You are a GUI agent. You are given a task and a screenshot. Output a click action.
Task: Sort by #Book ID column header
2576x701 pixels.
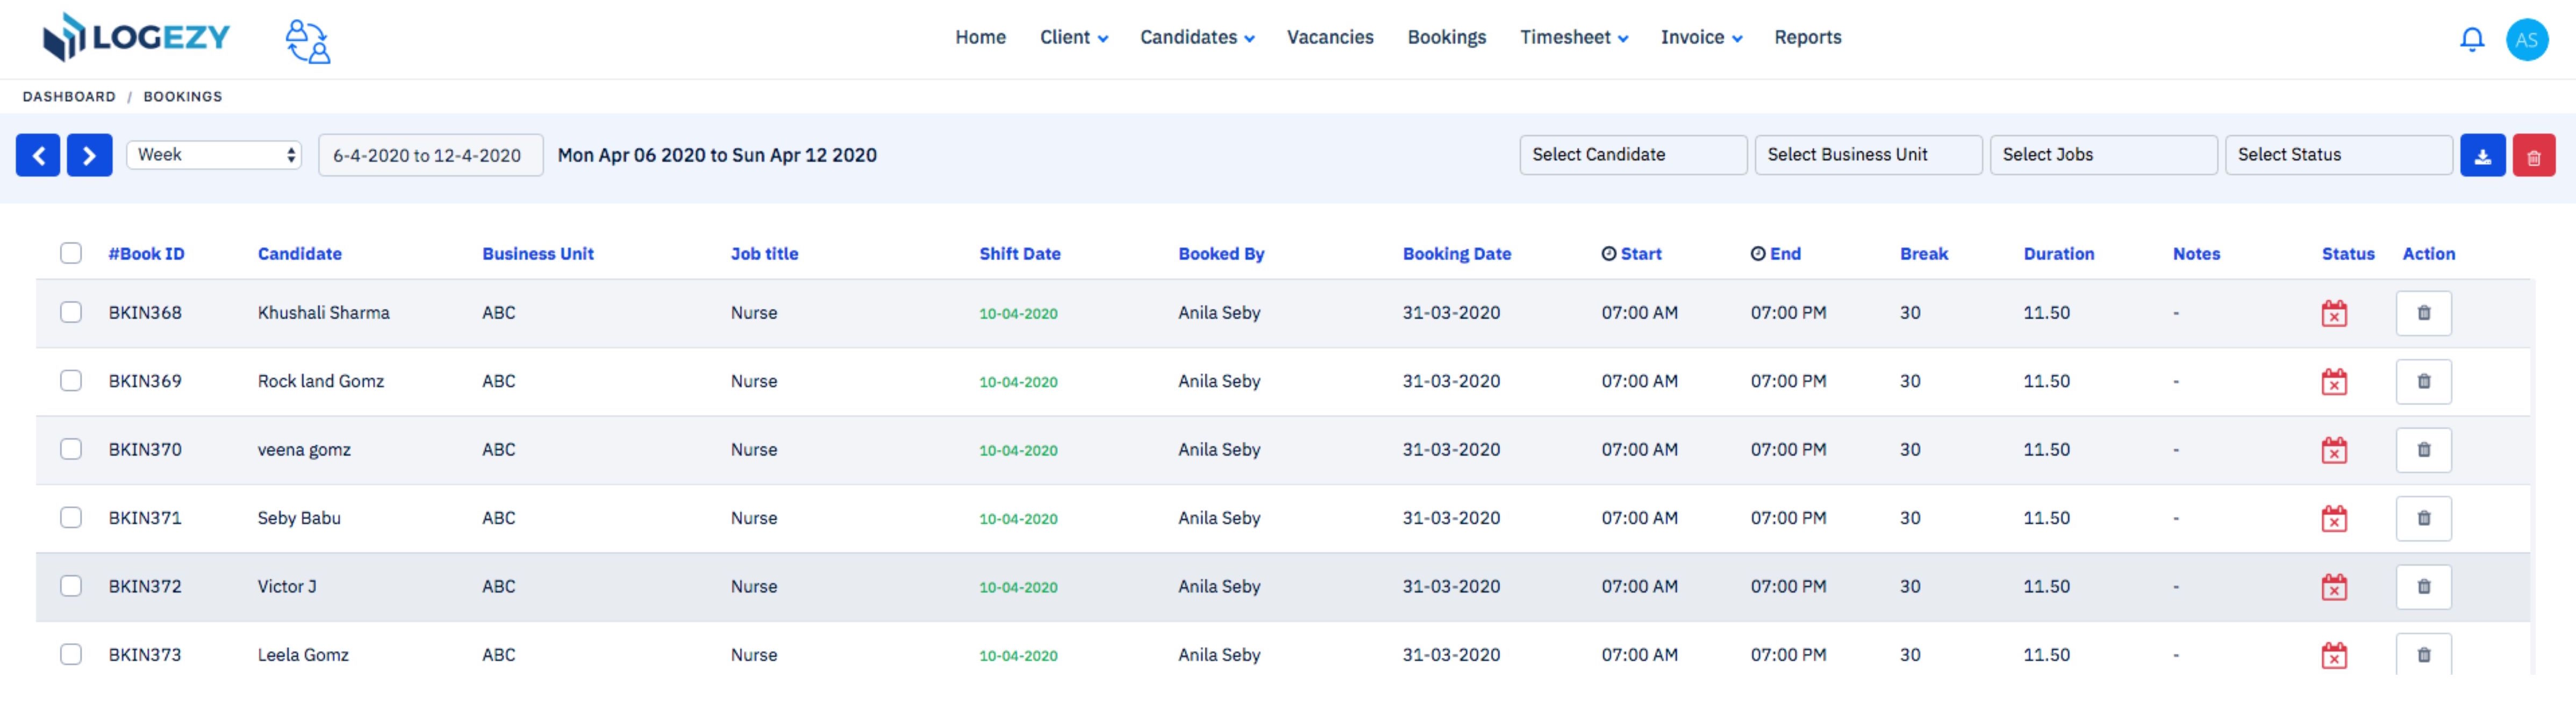pos(146,254)
